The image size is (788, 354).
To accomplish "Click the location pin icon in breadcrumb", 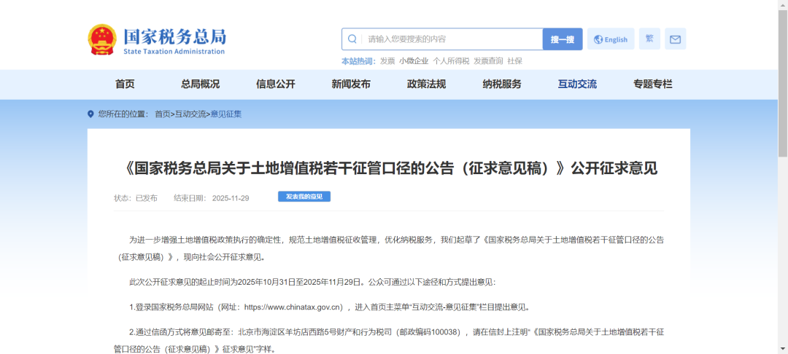I will pyautogui.click(x=91, y=114).
